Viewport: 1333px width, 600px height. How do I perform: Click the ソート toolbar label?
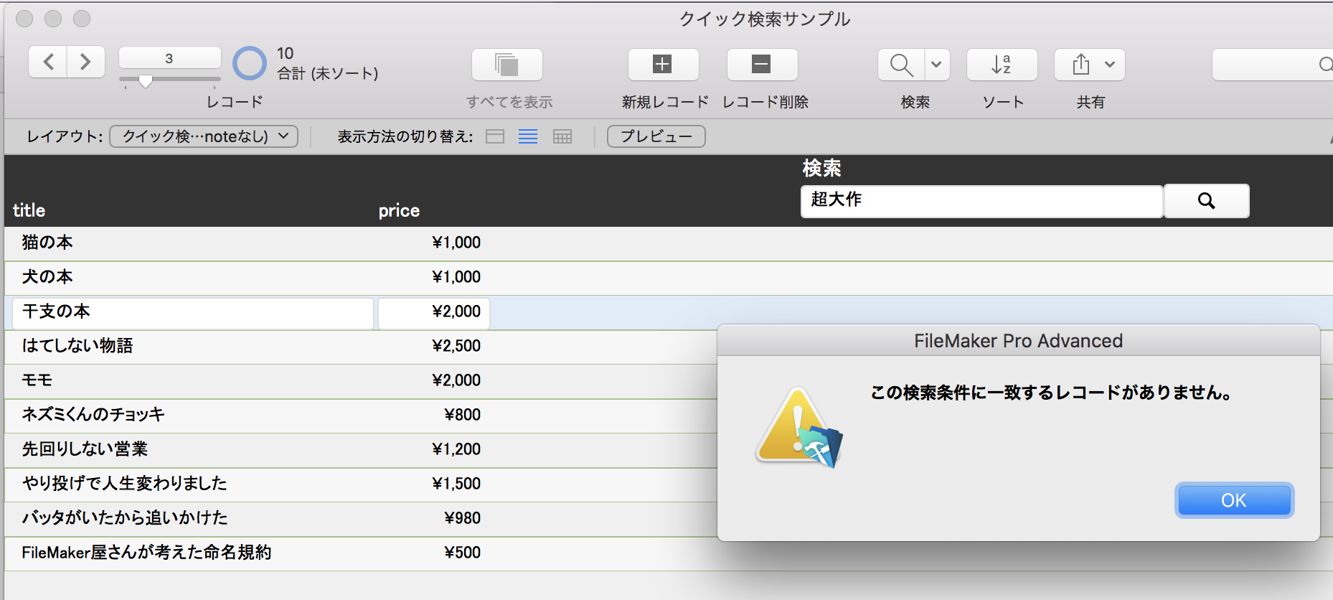[x=1003, y=103]
